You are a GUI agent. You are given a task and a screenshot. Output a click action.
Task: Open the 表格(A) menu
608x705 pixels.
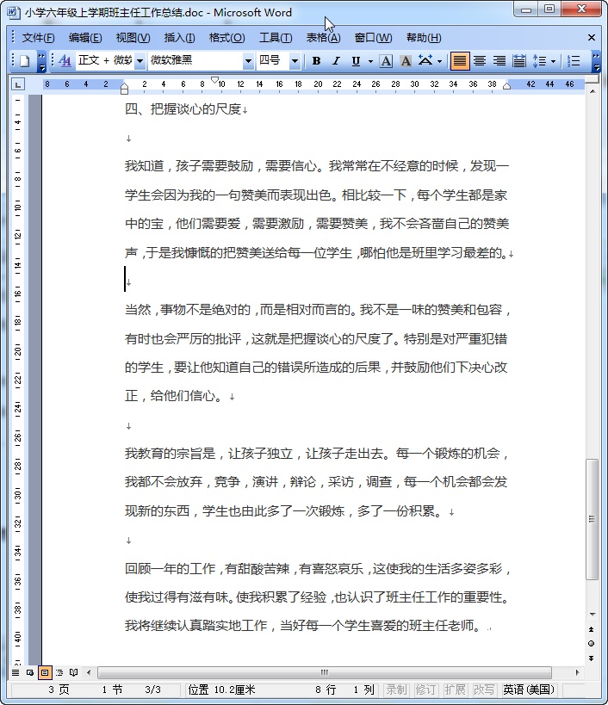point(323,38)
